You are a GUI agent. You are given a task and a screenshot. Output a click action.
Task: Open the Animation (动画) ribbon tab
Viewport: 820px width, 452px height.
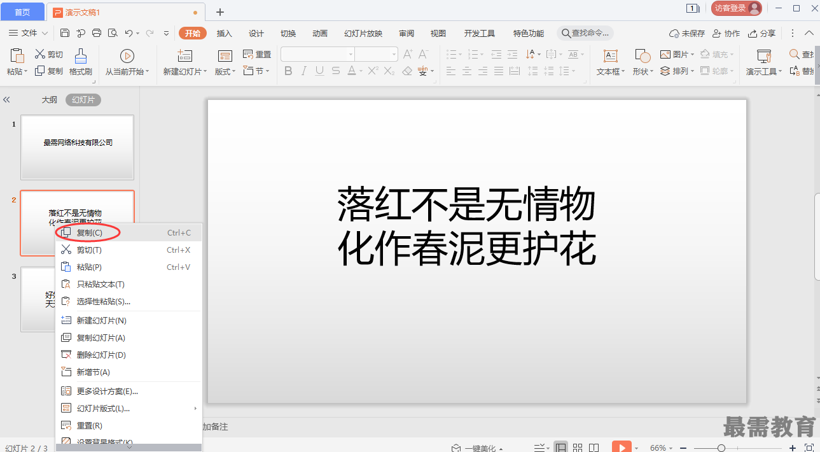[320, 33]
